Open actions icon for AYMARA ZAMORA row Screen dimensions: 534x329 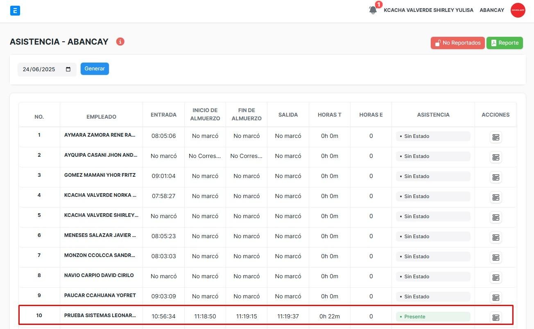(496, 137)
